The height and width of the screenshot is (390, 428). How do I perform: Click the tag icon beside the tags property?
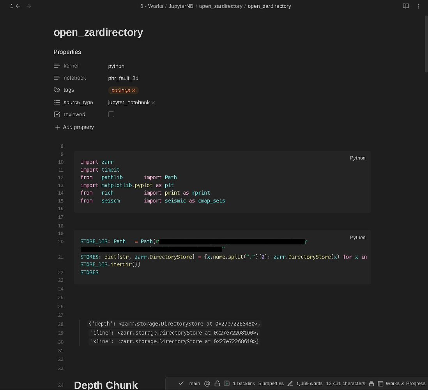pos(57,90)
